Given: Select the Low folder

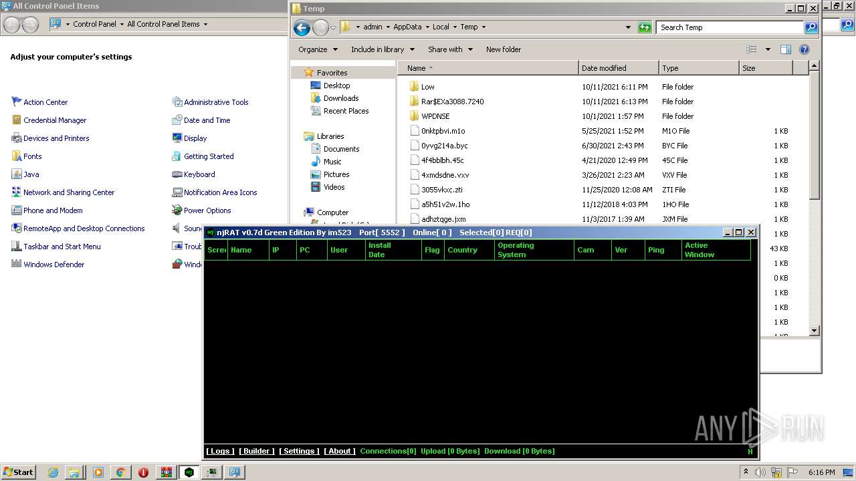Looking at the screenshot, I should 422,87.
